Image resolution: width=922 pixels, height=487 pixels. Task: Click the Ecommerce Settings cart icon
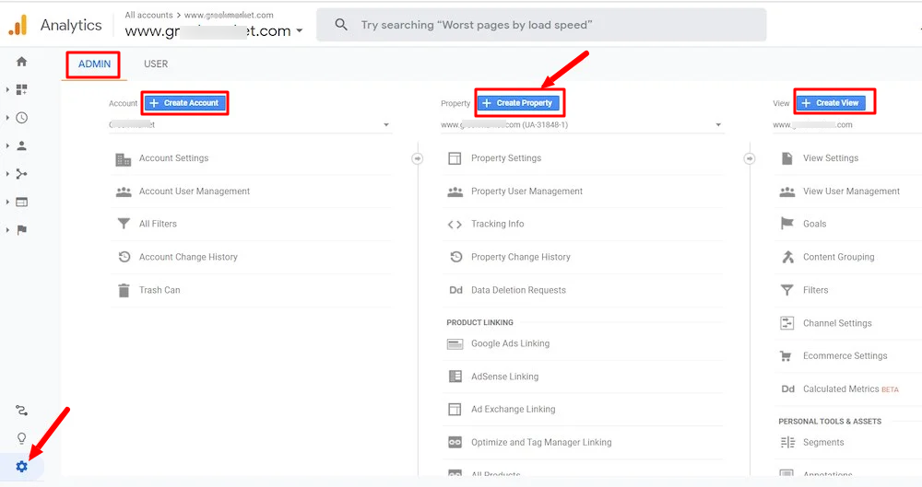pyautogui.click(x=786, y=356)
